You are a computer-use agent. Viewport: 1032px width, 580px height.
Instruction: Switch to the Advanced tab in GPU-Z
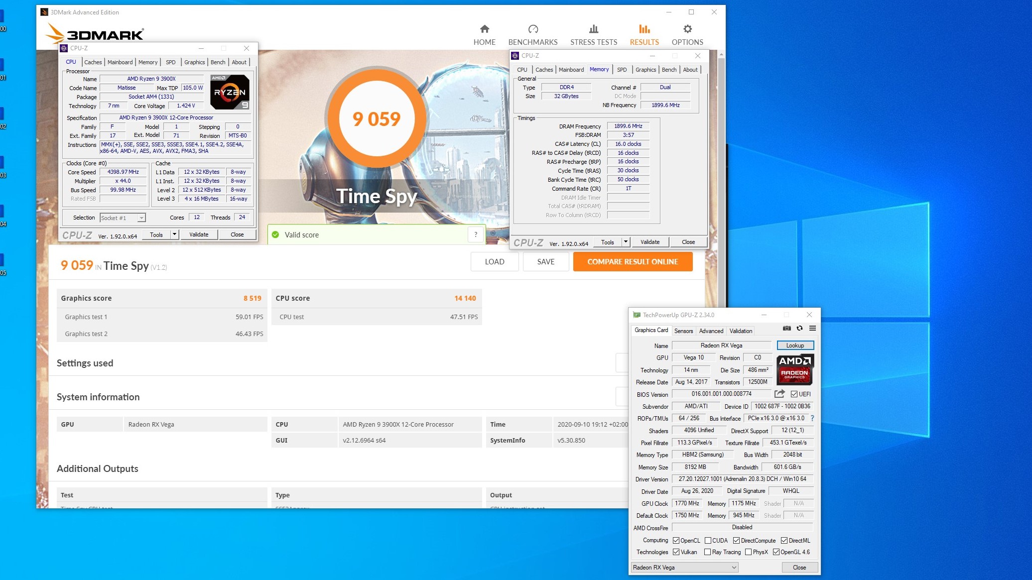tap(711, 331)
